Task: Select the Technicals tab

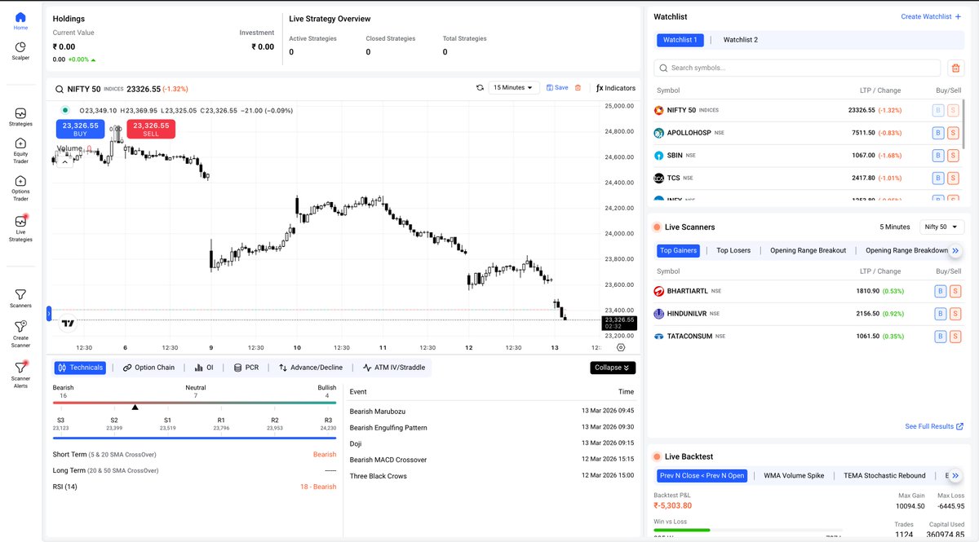Action: pyautogui.click(x=81, y=368)
